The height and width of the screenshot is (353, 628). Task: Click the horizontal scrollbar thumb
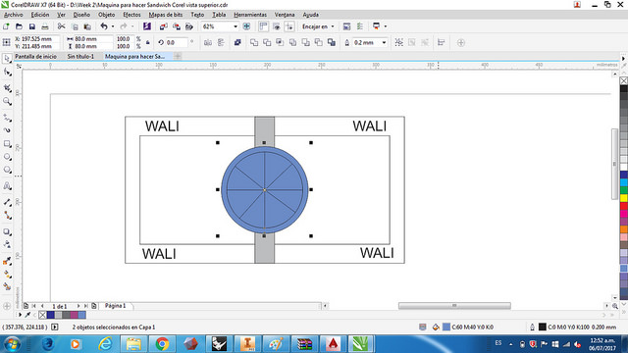coord(454,306)
